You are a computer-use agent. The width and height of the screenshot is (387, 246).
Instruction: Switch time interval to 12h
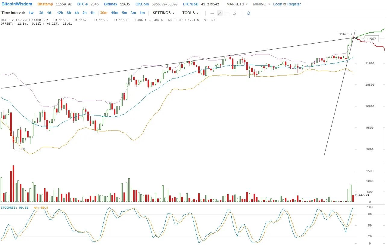pyautogui.click(x=60, y=13)
